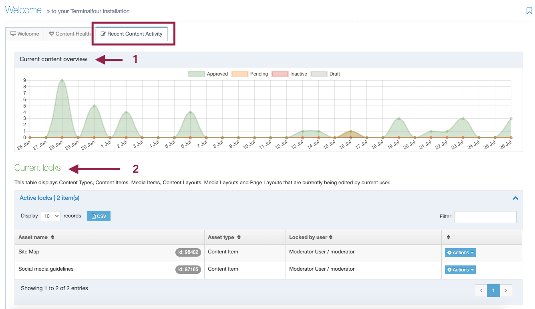Click sort arrows in the actions column header
This screenshot has width=535, height=309.
pos(449,237)
